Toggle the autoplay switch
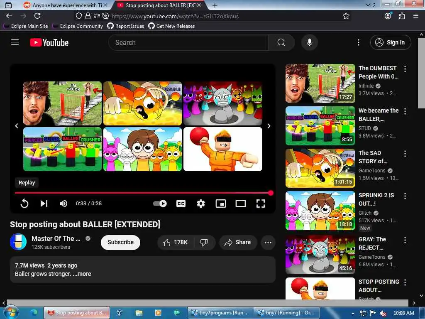425x319 pixels. [x=160, y=204]
